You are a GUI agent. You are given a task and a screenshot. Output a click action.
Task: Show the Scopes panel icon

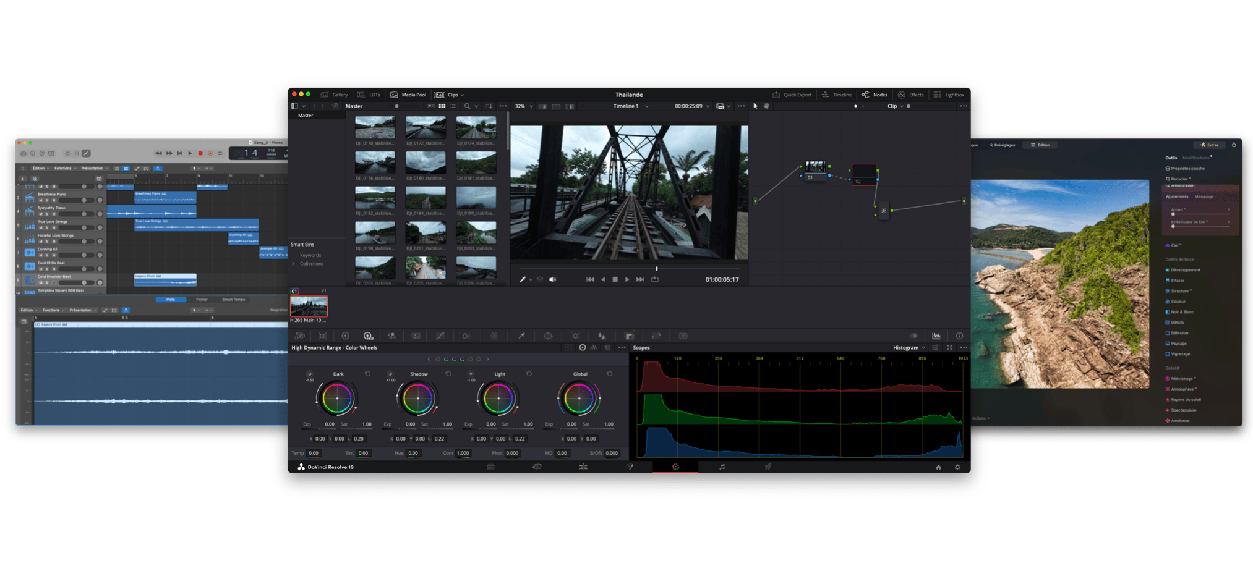click(x=936, y=336)
